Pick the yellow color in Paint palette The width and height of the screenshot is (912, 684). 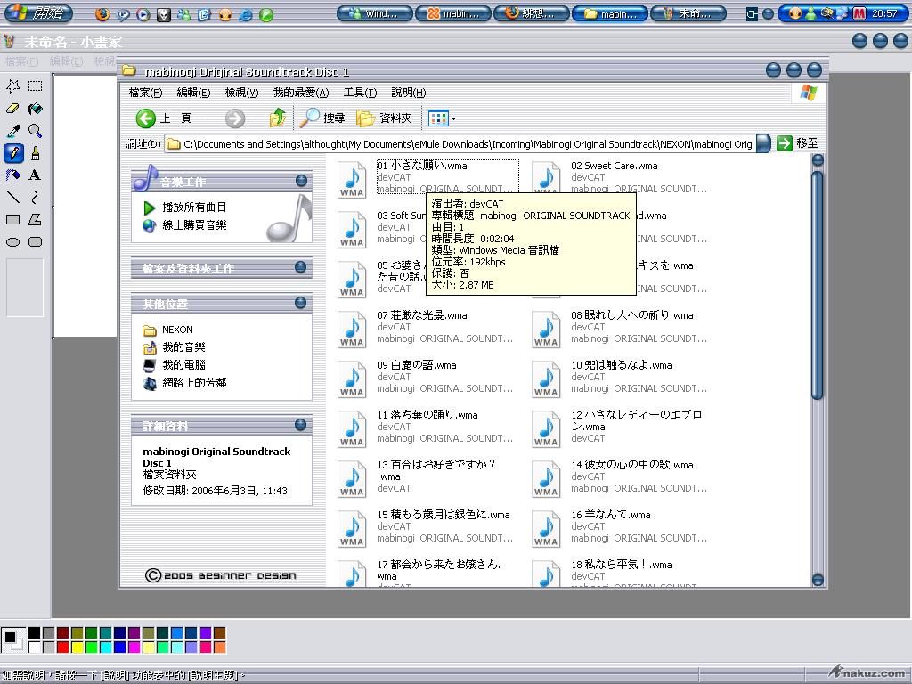[x=77, y=647]
